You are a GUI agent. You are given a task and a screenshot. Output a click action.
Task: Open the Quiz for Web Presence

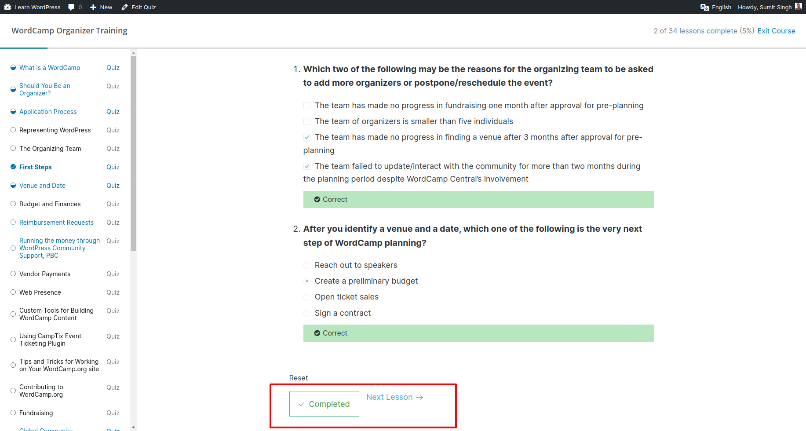pyautogui.click(x=113, y=292)
